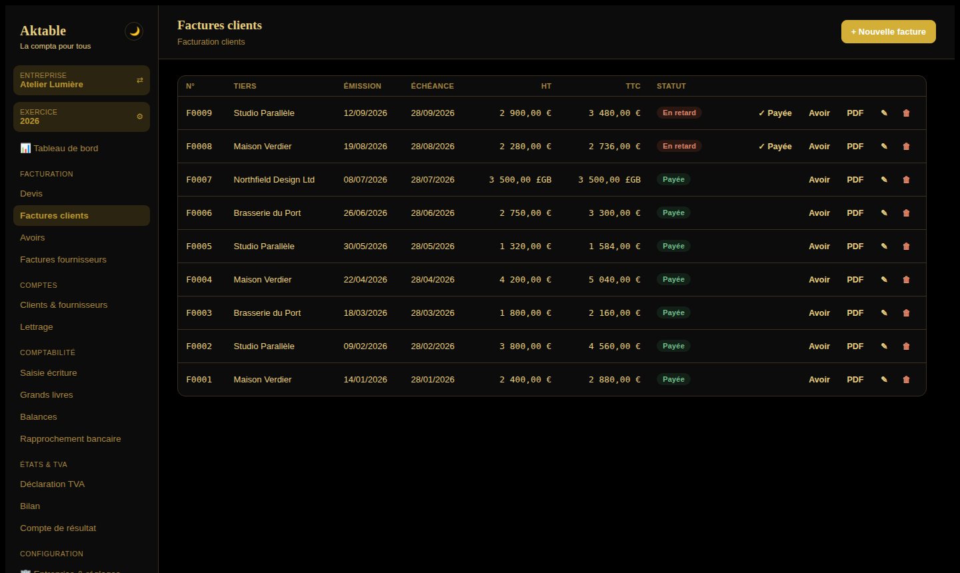Edit invoice F0005 with pencil icon
The image size is (960, 573).
pyautogui.click(x=884, y=247)
